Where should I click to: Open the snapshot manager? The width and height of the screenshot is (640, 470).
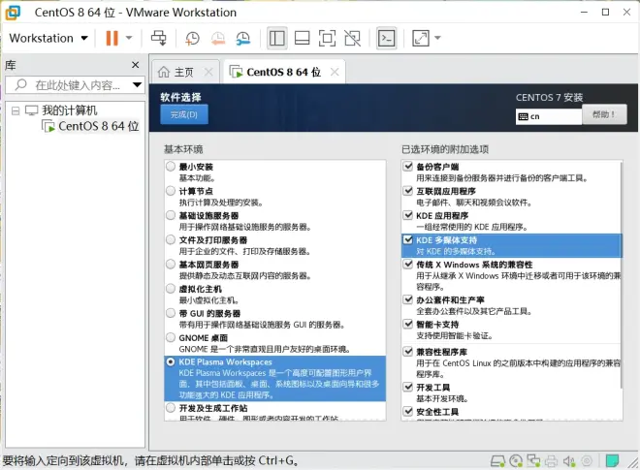pos(243,39)
